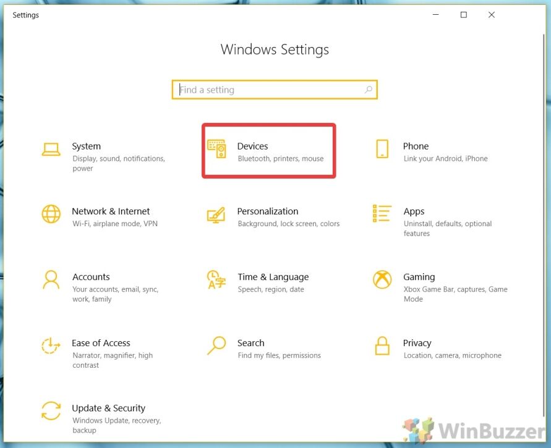Click 'Link your Android, iPhone' description
This screenshot has width=551, height=448.
click(445, 158)
